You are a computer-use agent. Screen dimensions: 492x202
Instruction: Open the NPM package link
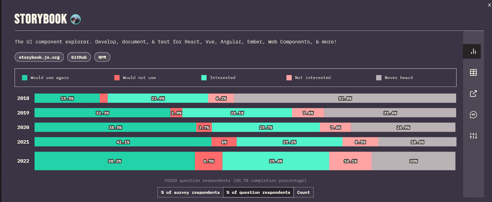[102, 57]
